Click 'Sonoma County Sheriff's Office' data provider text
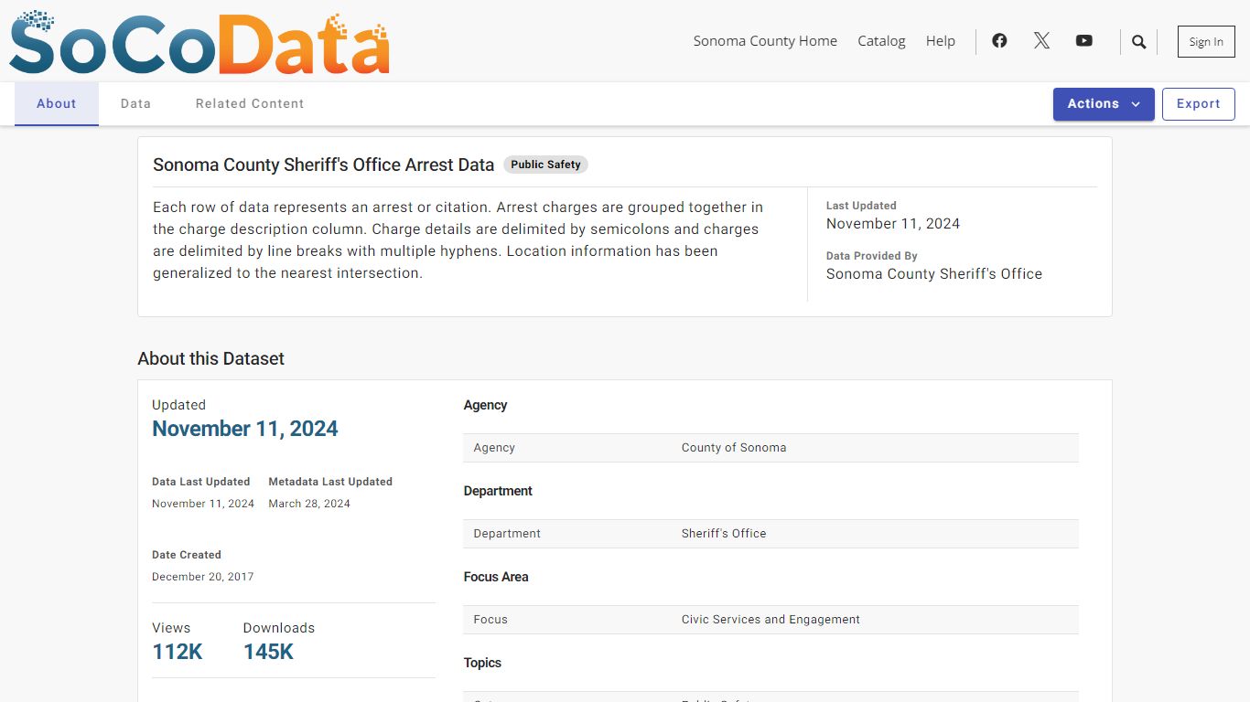The height and width of the screenshot is (702, 1250). (934, 273)
